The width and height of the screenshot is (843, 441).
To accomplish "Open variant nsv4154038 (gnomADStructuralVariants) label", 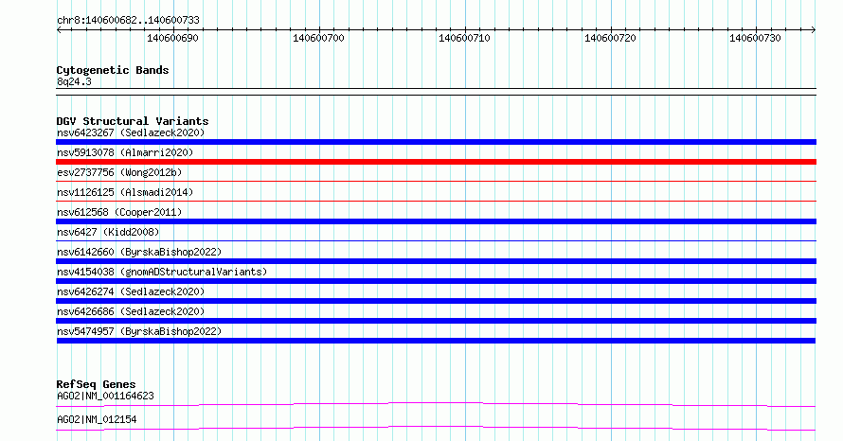I will pos(162,272).
